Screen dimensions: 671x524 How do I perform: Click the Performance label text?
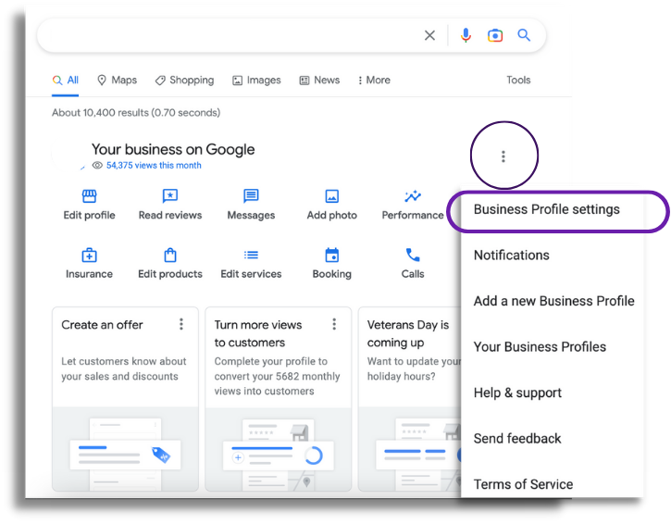point(413,215)
